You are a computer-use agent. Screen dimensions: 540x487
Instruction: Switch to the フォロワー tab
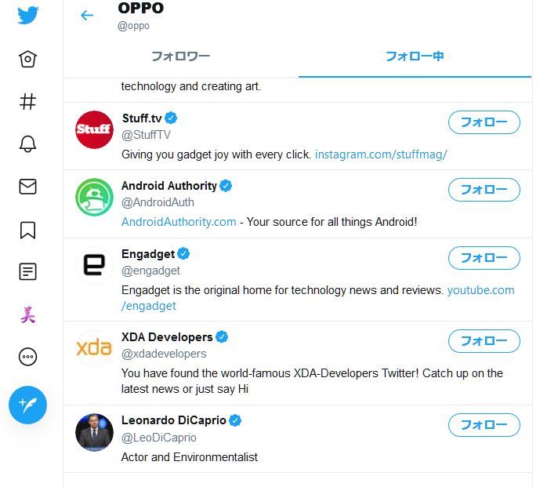pos(180,56)
